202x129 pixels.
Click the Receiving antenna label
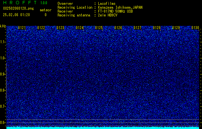74,15
